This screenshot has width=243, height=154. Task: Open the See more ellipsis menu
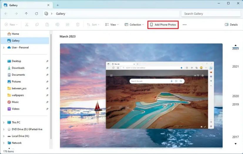[185, 25]
